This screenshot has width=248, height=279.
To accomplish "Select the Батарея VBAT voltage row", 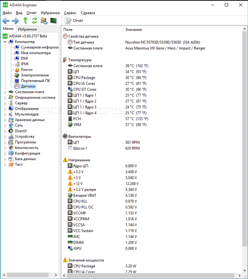I will click(152, 195).
